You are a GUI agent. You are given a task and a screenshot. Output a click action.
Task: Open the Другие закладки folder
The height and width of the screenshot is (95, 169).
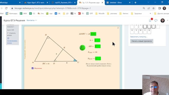pos(162,13)
